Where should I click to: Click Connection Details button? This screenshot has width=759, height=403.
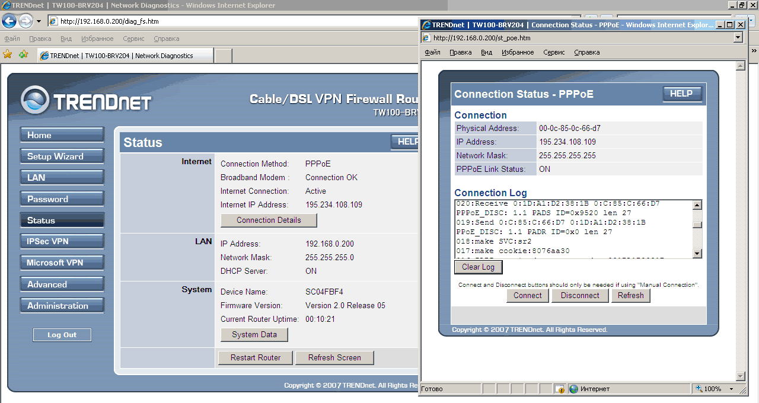coord(269,220)
